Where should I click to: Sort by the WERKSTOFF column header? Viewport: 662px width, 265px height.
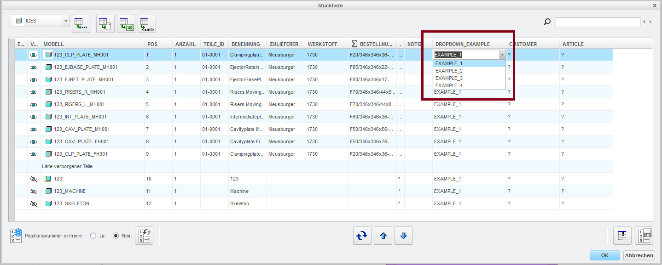click(326, 44)
